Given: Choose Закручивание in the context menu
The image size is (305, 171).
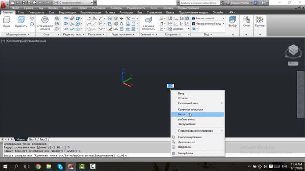Looking at the screenshot, I should (198, 124).
